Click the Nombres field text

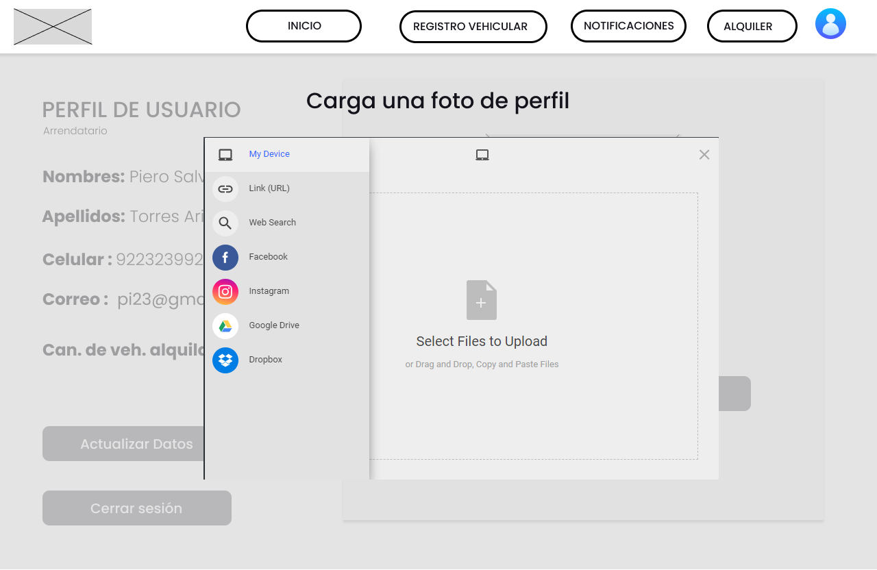(x=123, y=177)
